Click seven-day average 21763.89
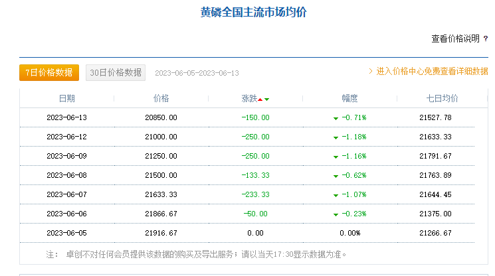This screenshot has height=276, width=495. point(435,176)
